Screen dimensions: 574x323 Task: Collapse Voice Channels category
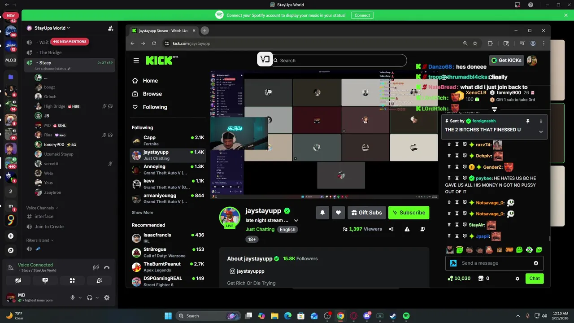tap(42, 208)
